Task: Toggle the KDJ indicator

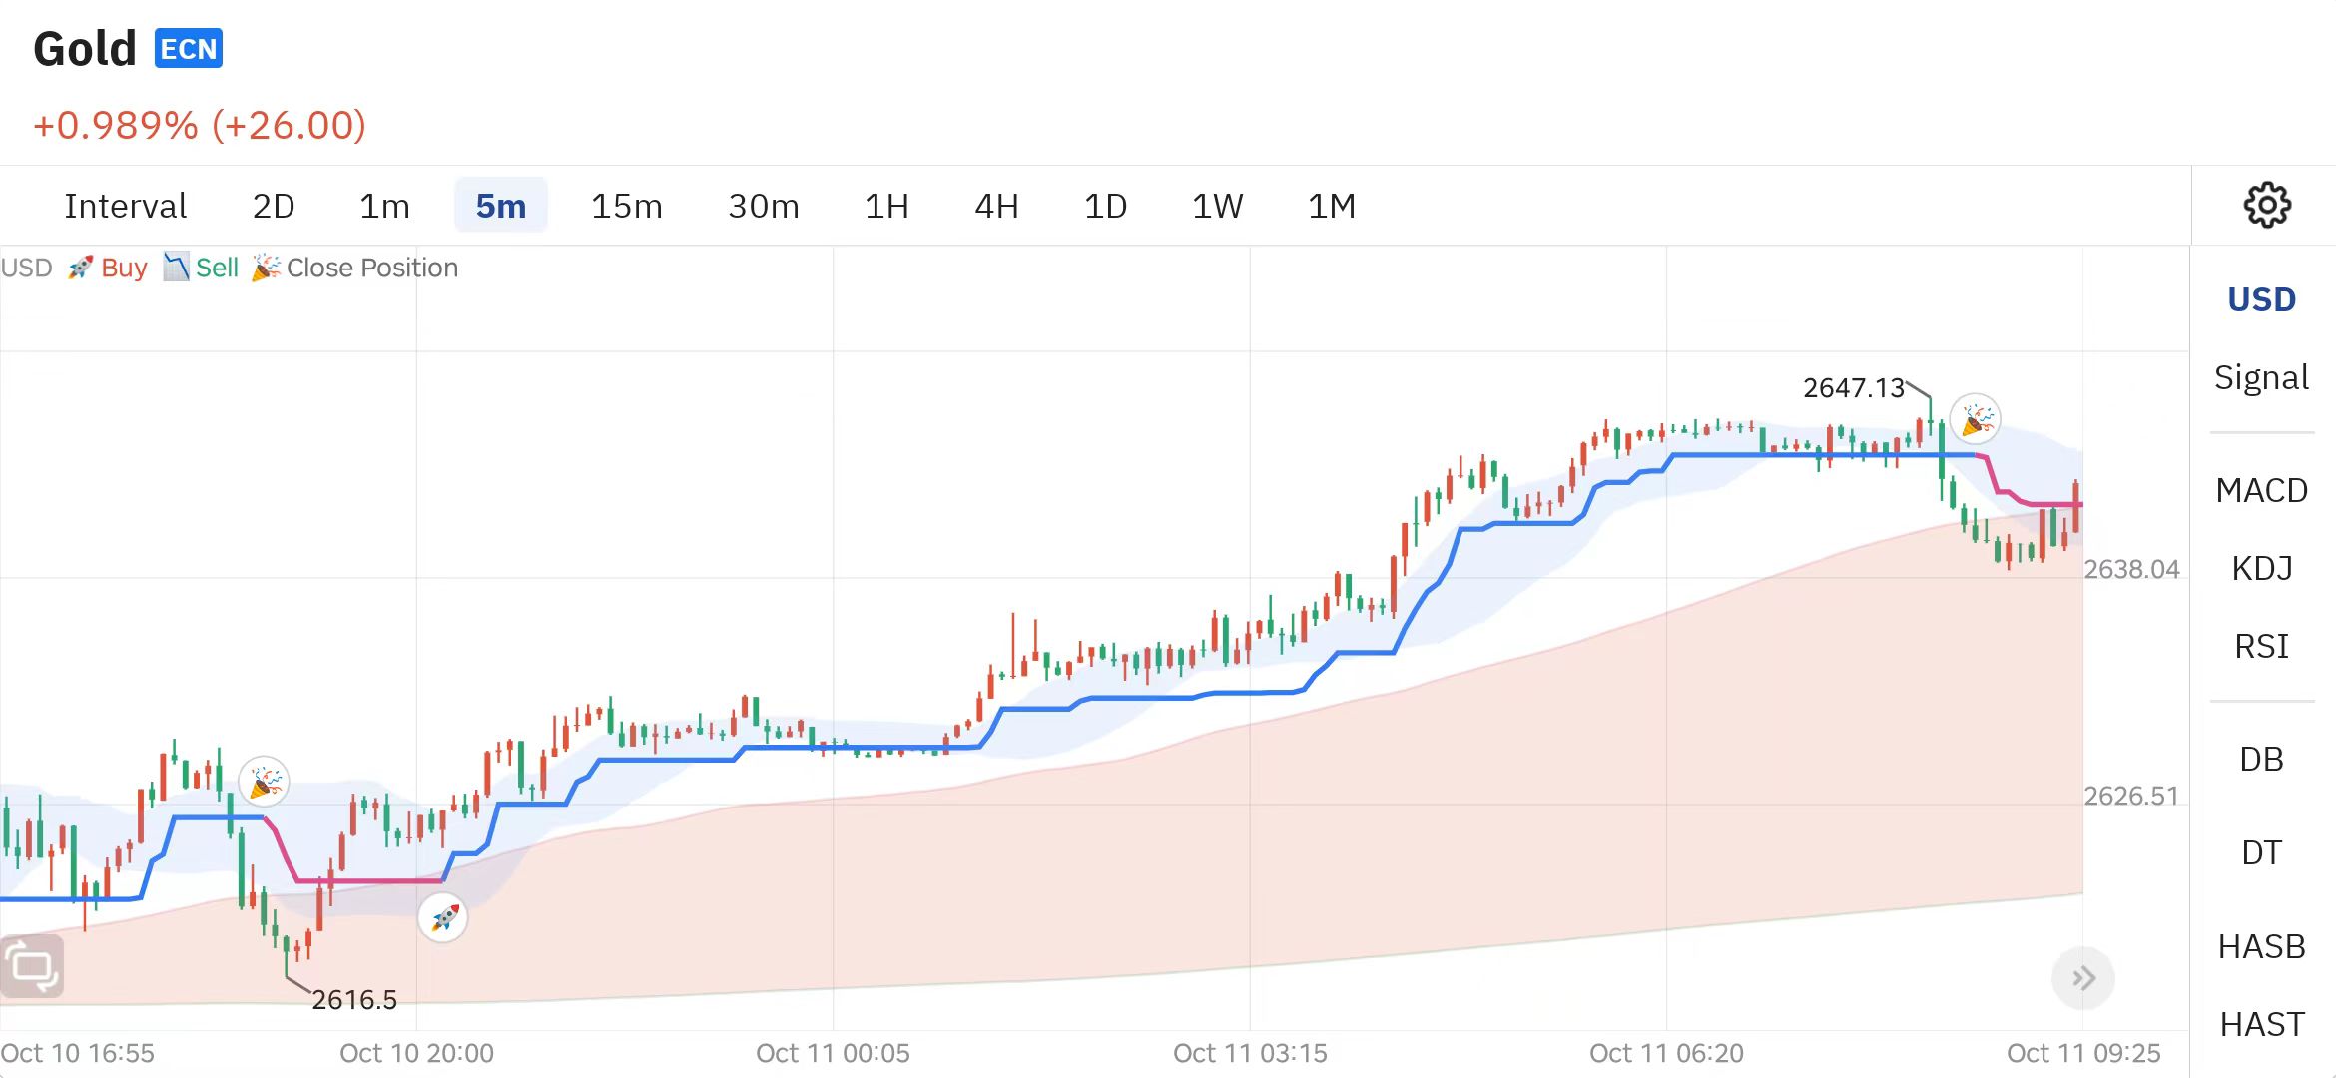Action: coord(2261,568)
